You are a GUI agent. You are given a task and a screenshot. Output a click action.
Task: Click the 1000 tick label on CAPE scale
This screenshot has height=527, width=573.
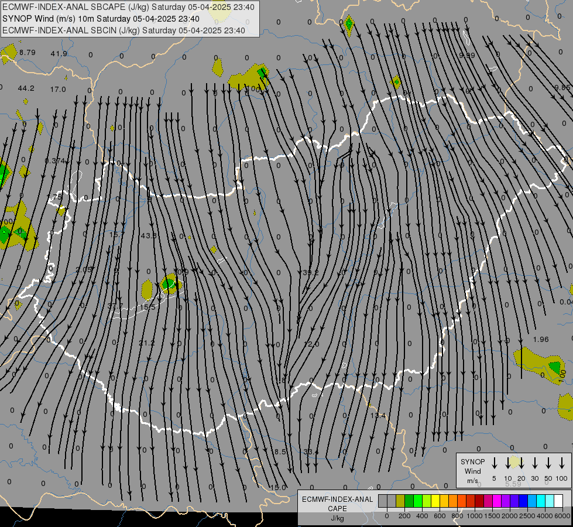tap(474, 516)
